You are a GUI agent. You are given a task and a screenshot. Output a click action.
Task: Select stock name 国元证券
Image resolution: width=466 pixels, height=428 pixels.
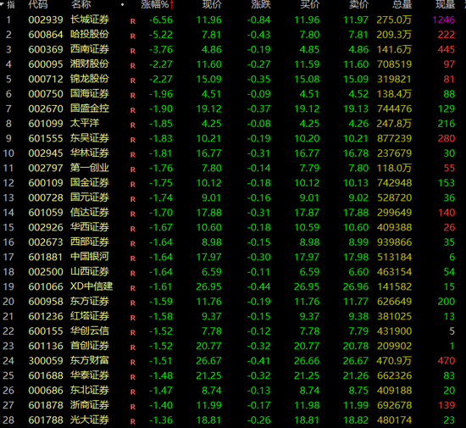coord(90,197)
